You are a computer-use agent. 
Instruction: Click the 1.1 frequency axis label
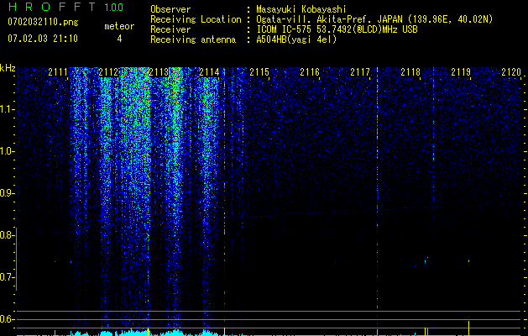click(7, 109)
